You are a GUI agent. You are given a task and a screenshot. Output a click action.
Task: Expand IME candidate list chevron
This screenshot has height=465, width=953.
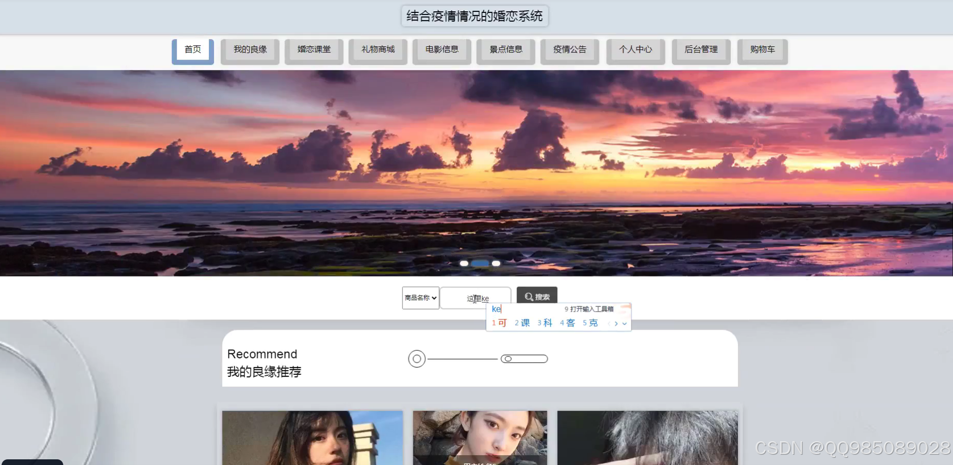point(625,324)
